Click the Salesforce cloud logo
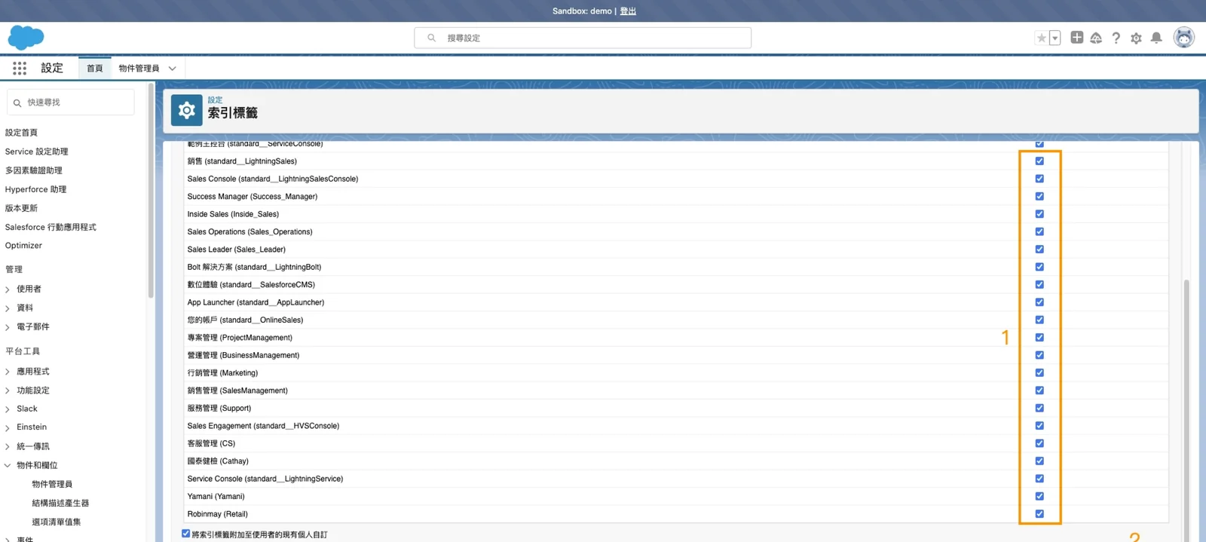The height and width of the screenshot is (542, 1206). (x=26, y=37)
